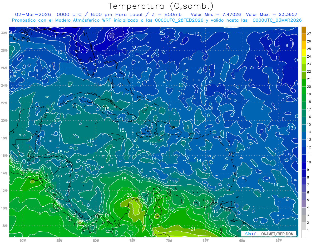Click the color scale label "4"
This screenshot has height=244, width=316.
click(x=308, y=208)
